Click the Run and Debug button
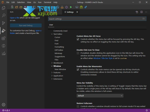Image resolution: width=150 pixels, height=112 pixels. [26, 25]
